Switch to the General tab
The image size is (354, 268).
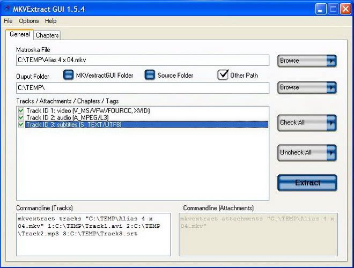[x=20, y=34]
